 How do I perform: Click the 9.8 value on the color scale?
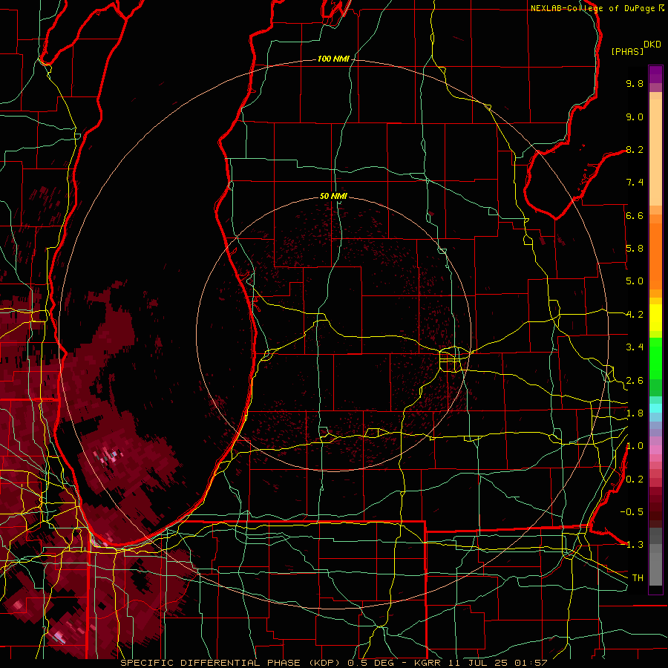(635, 83)
